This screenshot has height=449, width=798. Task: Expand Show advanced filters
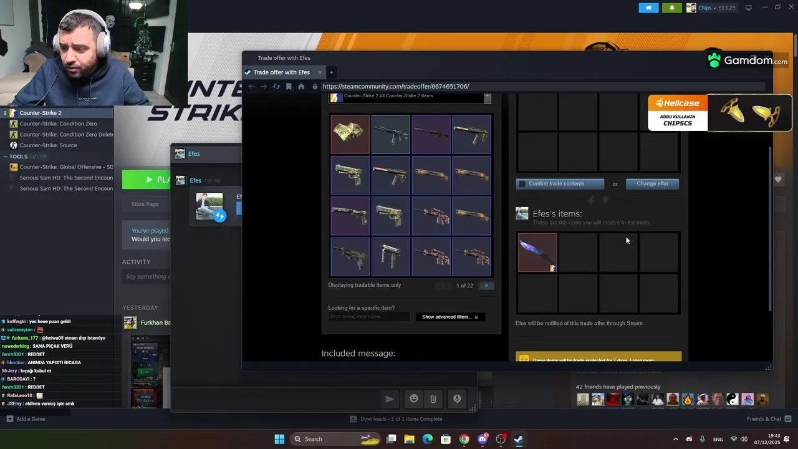[x=450, y=317]
